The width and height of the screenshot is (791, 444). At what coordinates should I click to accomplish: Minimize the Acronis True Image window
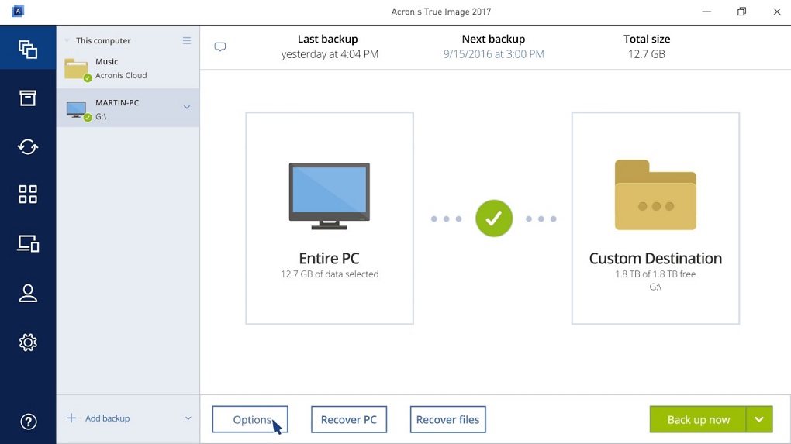[x=706, y=12]
